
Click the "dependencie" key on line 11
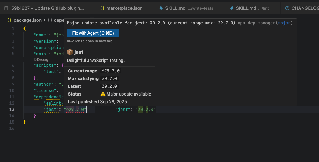[x=49, y=97]
